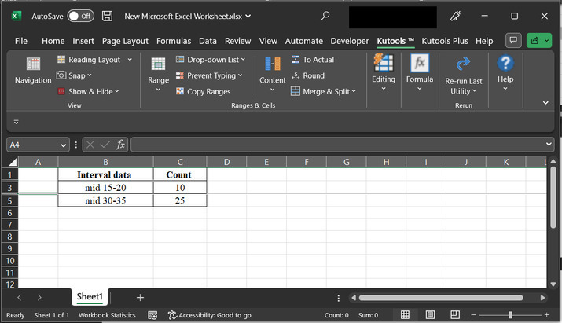Click the Save icon in title bar
Screen dimensions: 562x323
pyautogui.click(x=108, y=16)
